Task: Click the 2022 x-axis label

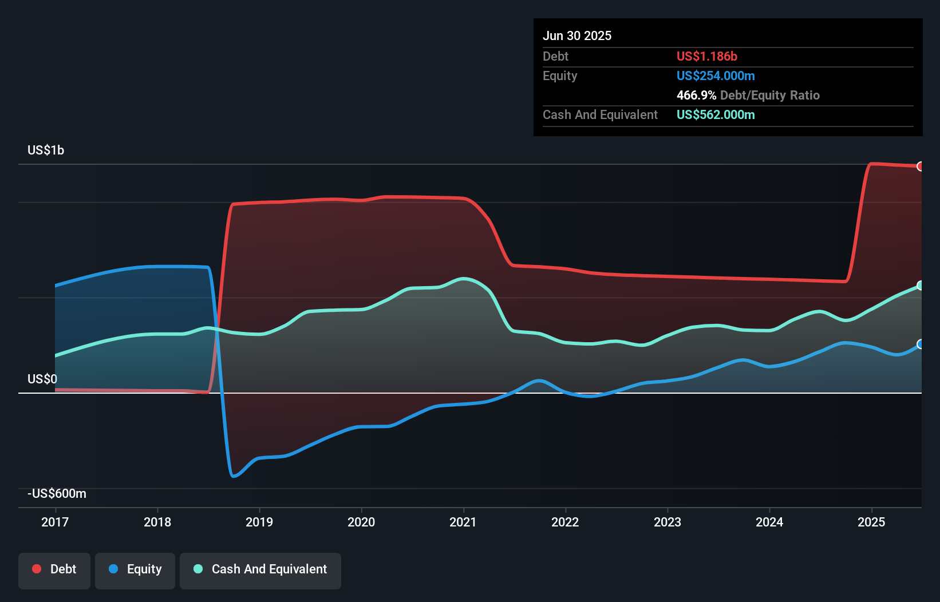Action: [x=565, y=522]
